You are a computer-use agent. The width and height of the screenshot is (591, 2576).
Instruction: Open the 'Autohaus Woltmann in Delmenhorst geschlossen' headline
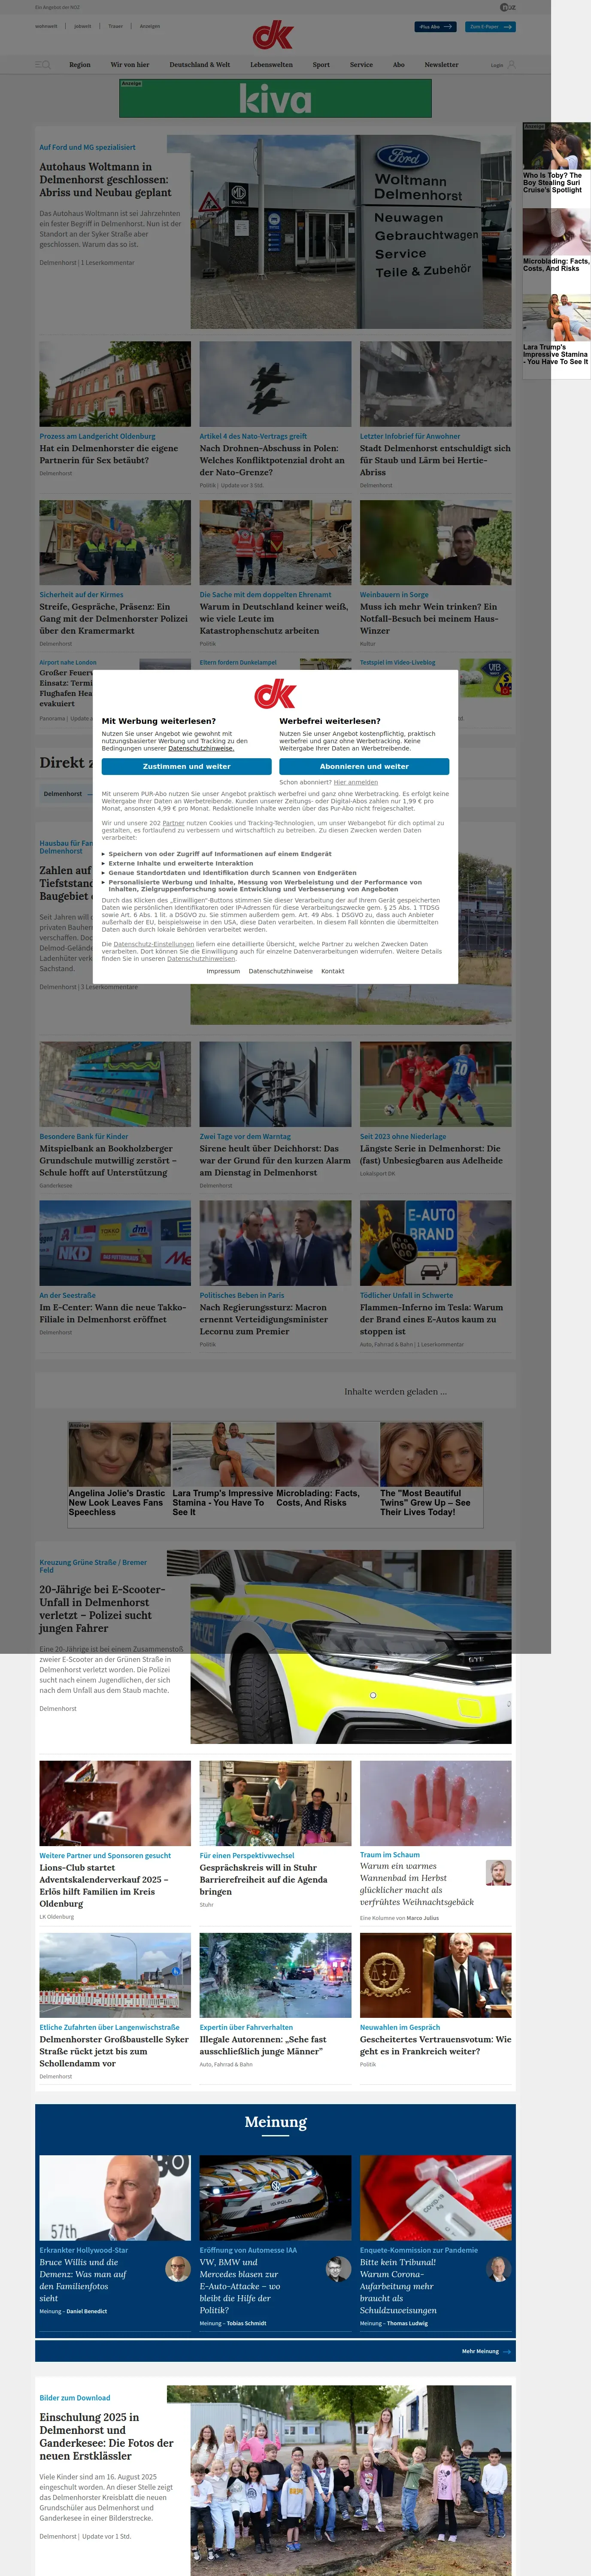[105, 180]
